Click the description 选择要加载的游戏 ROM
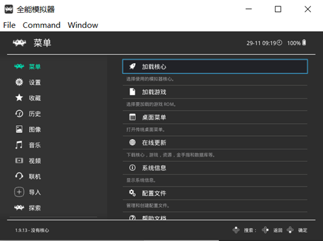 point(151,104)
